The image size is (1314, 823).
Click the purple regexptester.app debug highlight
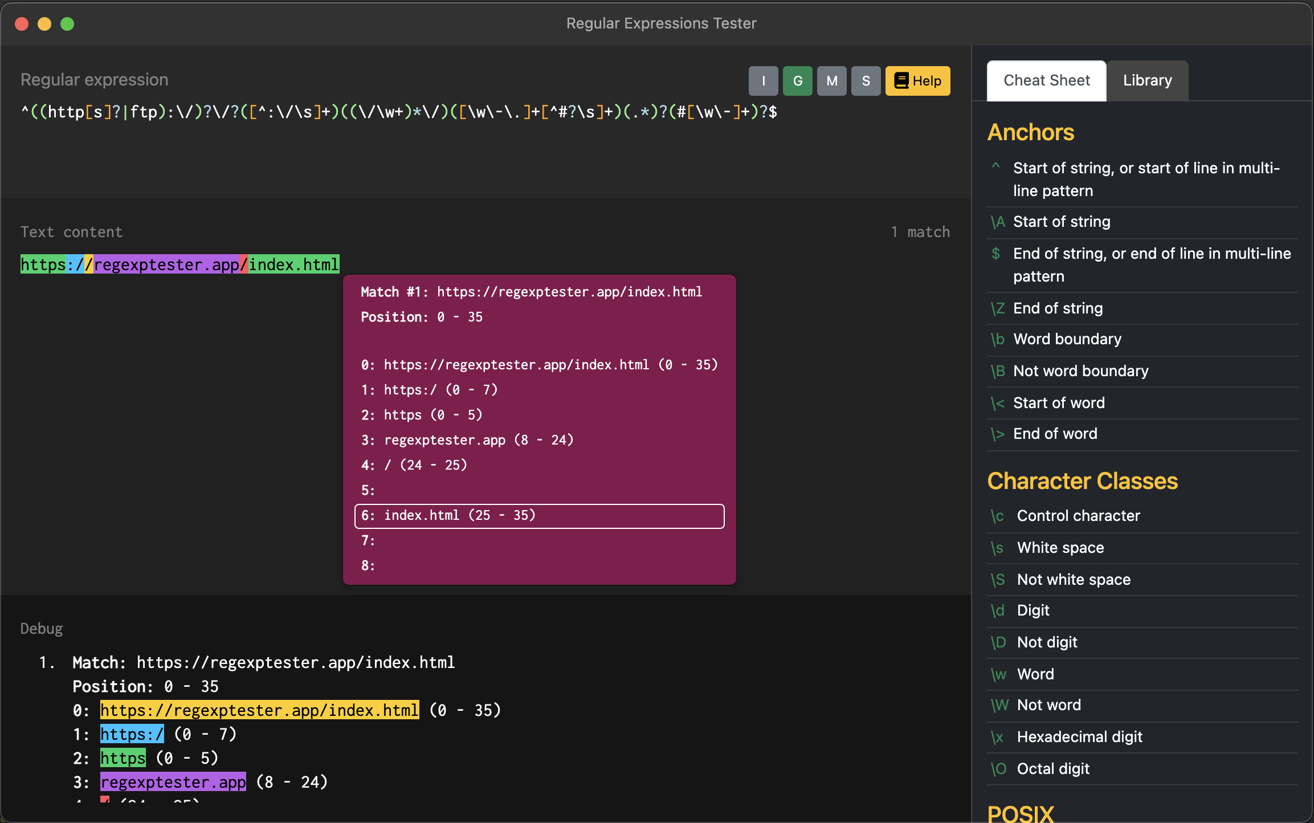(173, 782)
